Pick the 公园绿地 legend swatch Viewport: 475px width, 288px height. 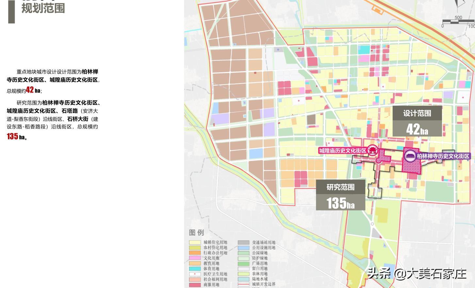tap(244, 253)
